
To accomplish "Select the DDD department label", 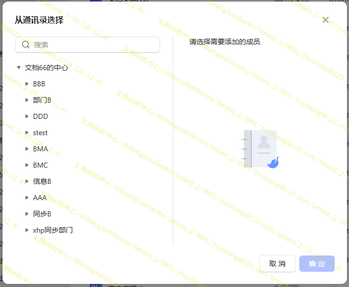I will click(41, 116).
